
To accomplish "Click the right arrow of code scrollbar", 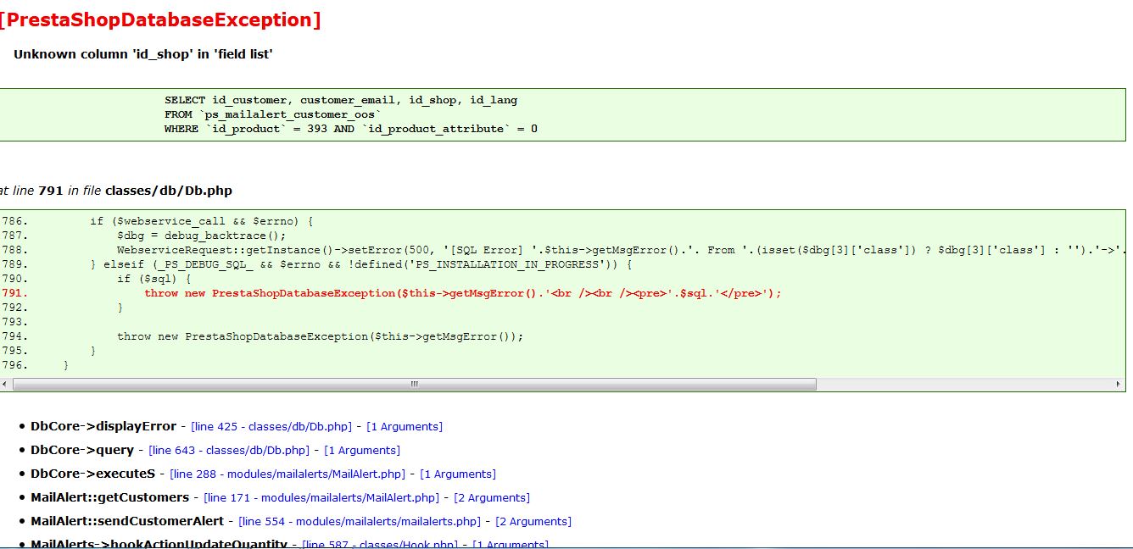I will click(x=1119, y=384).
